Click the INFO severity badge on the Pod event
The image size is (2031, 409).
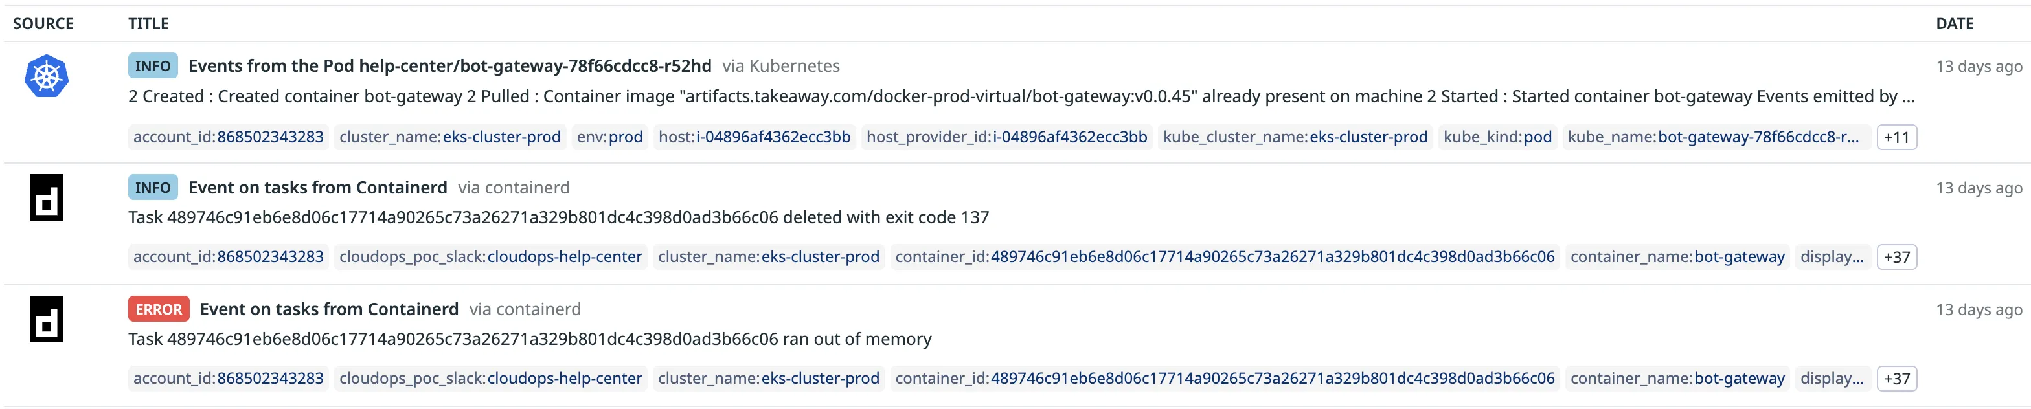[152, 66]
